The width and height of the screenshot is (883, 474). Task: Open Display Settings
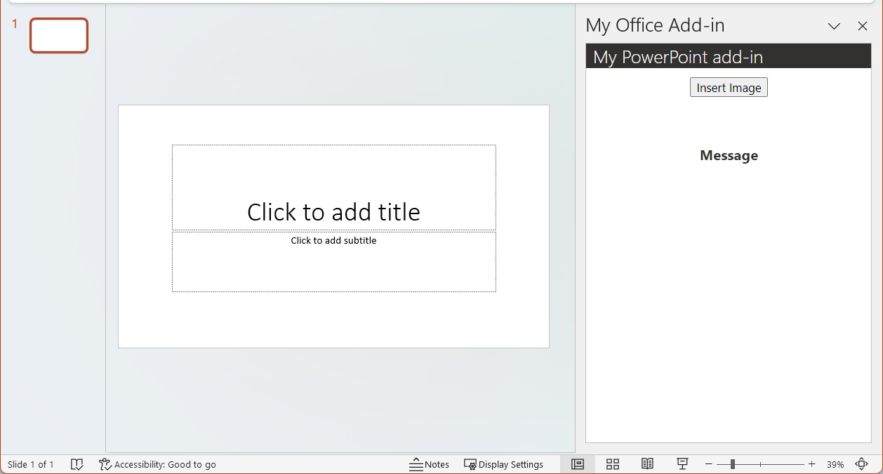point(504,464)
